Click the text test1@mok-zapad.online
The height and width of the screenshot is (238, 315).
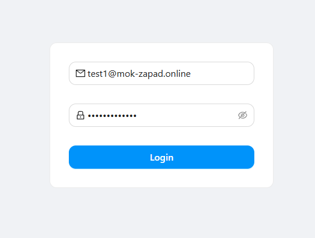click(139, 74)
